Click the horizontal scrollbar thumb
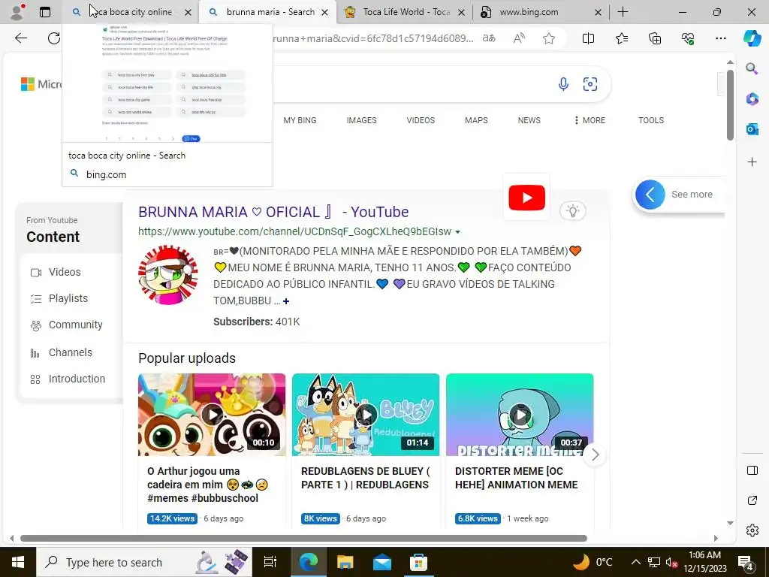The width and height of the screenshot is (769, 577). [303, 538]
